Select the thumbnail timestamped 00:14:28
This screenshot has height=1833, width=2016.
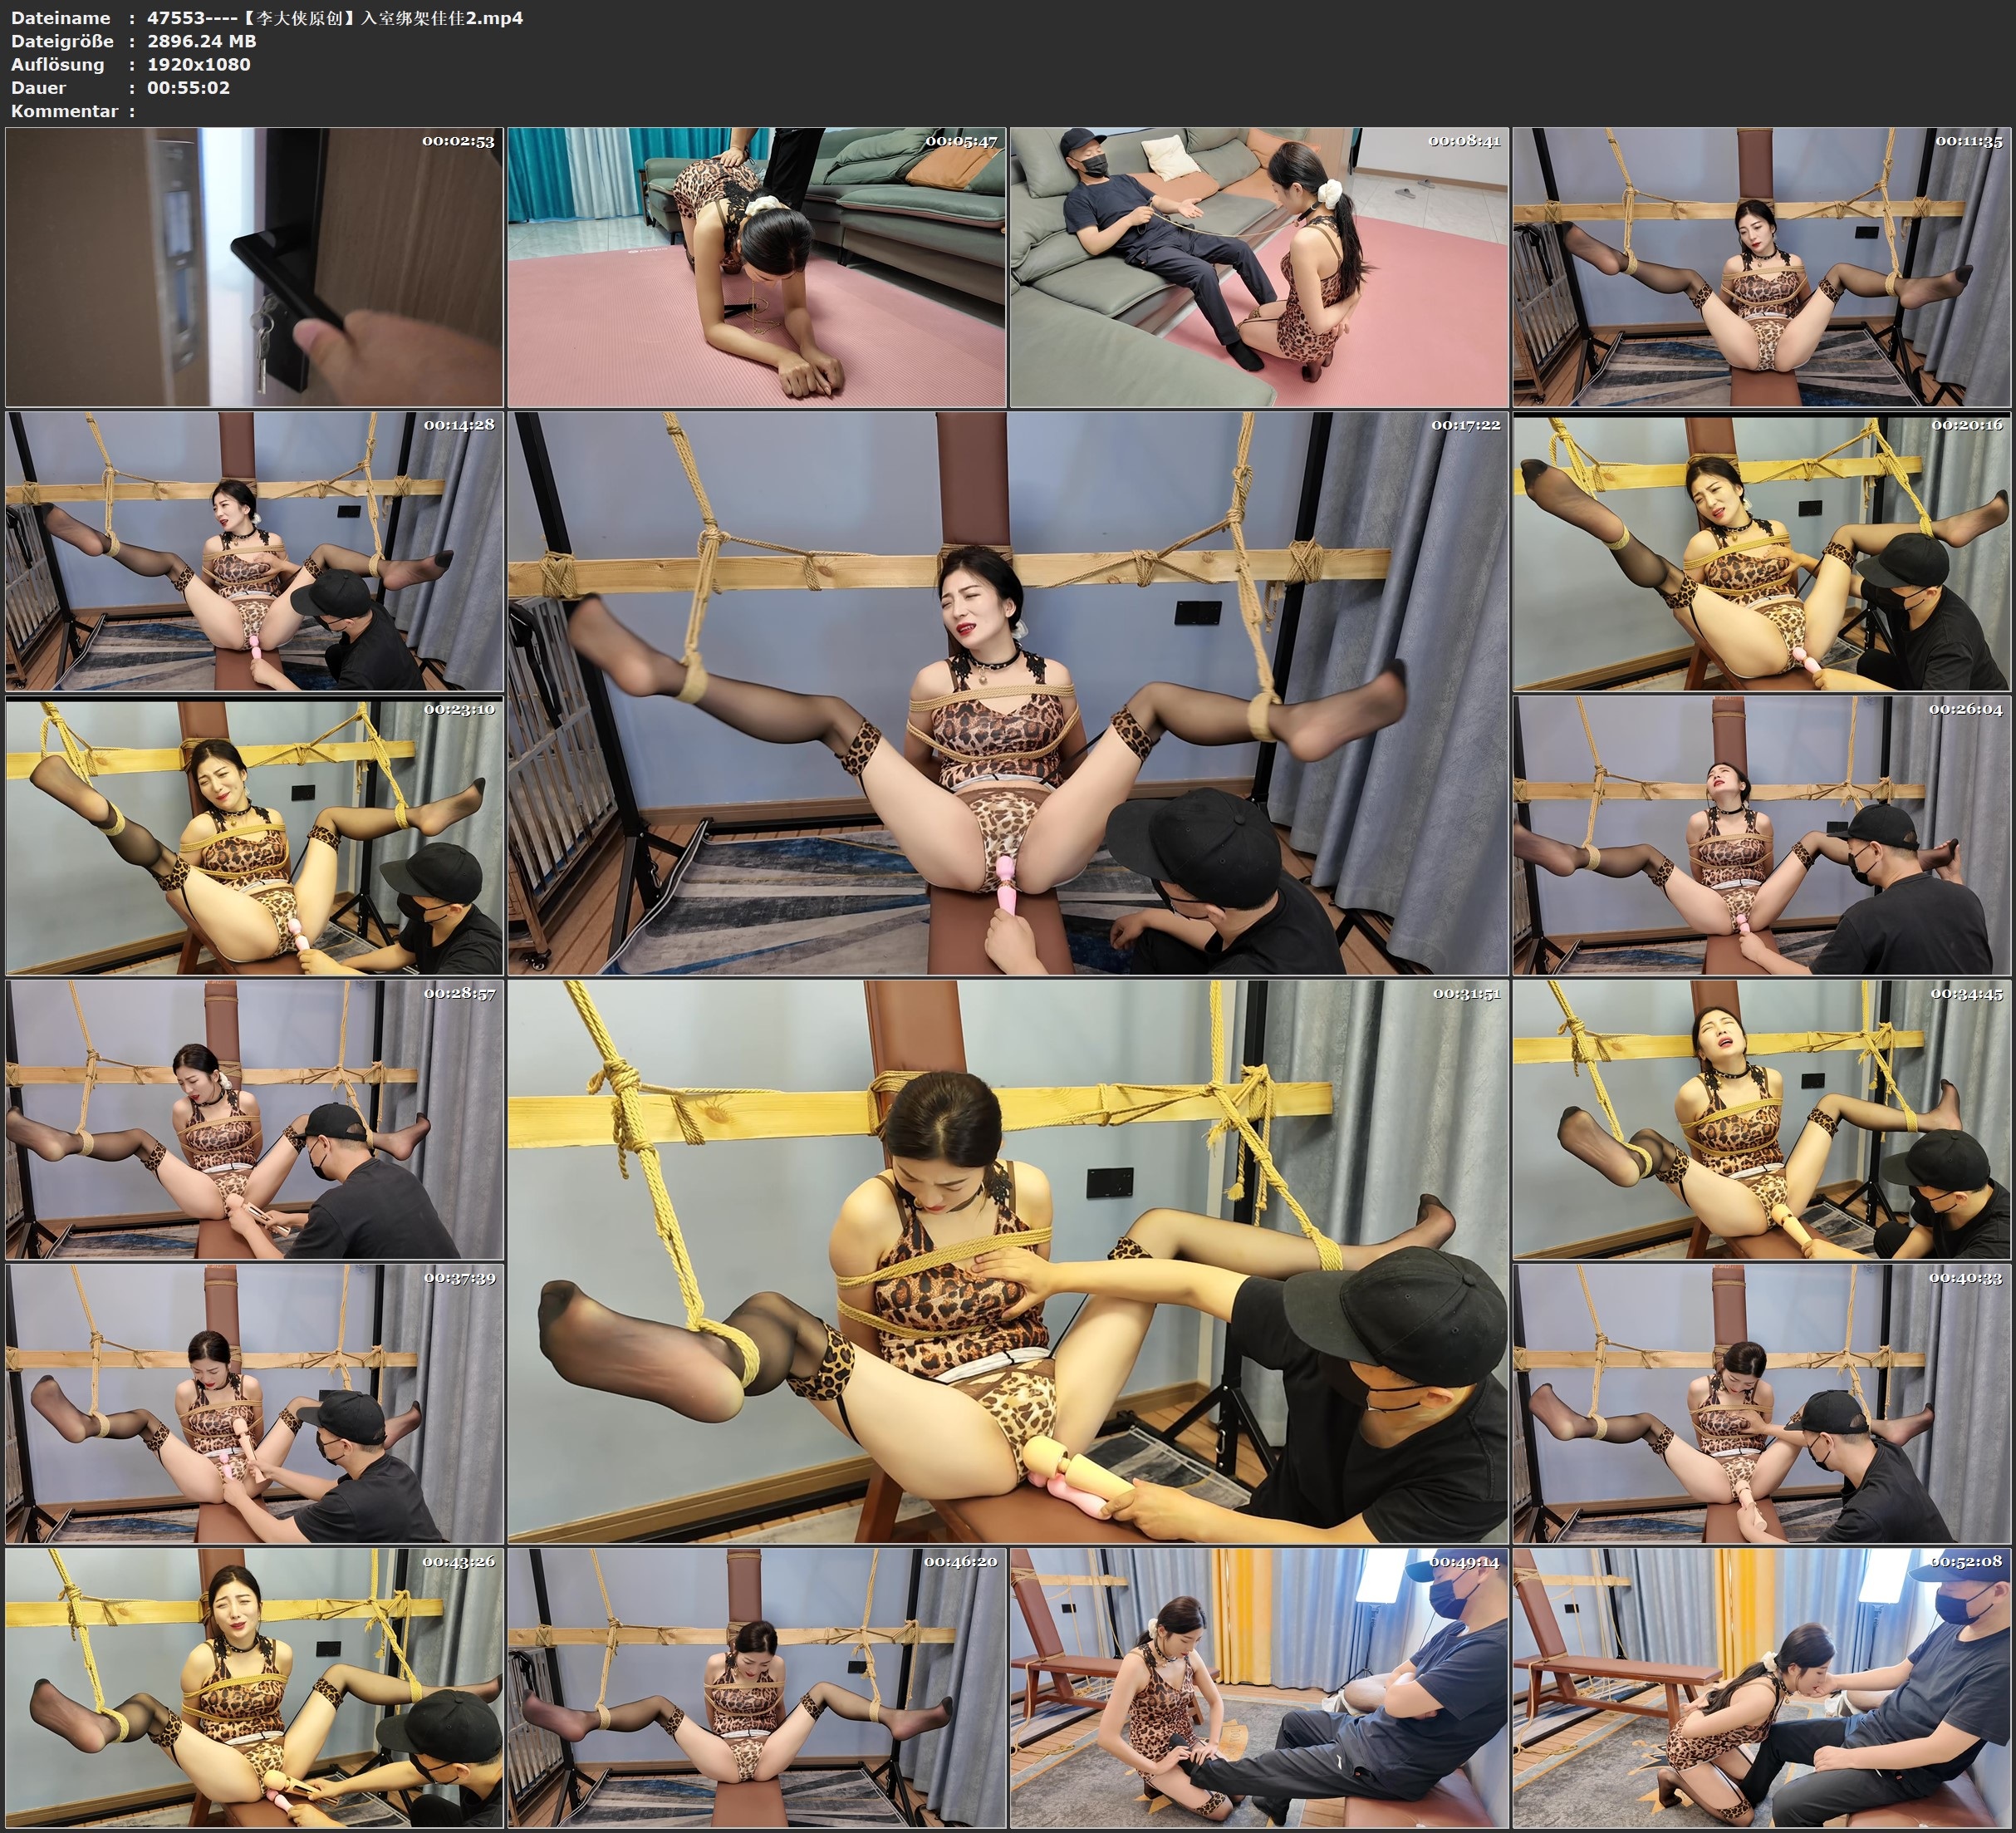[x=254, y=551]
